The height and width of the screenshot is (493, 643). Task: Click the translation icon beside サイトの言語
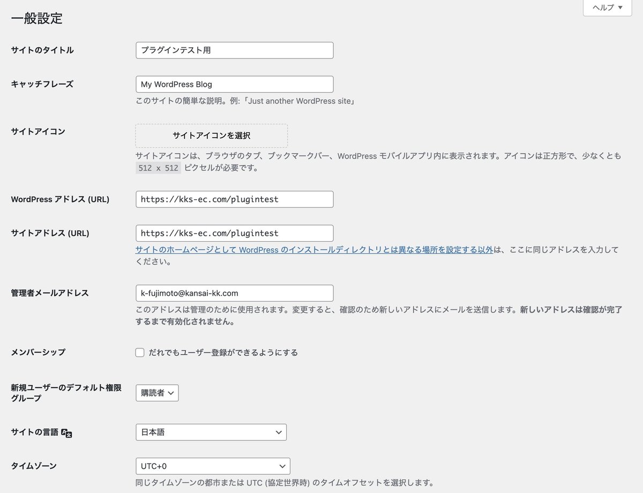pyautogui.click(x=66, y=433)
